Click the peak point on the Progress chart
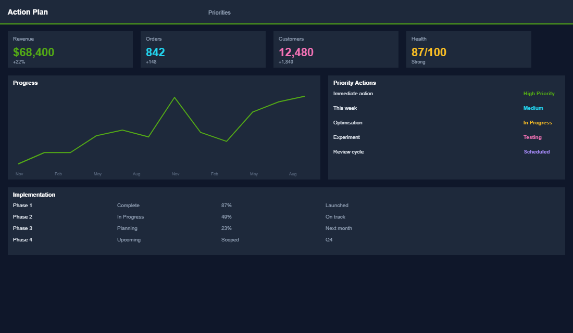The height and width of the screenshot is (333, 573). point(175,97)
